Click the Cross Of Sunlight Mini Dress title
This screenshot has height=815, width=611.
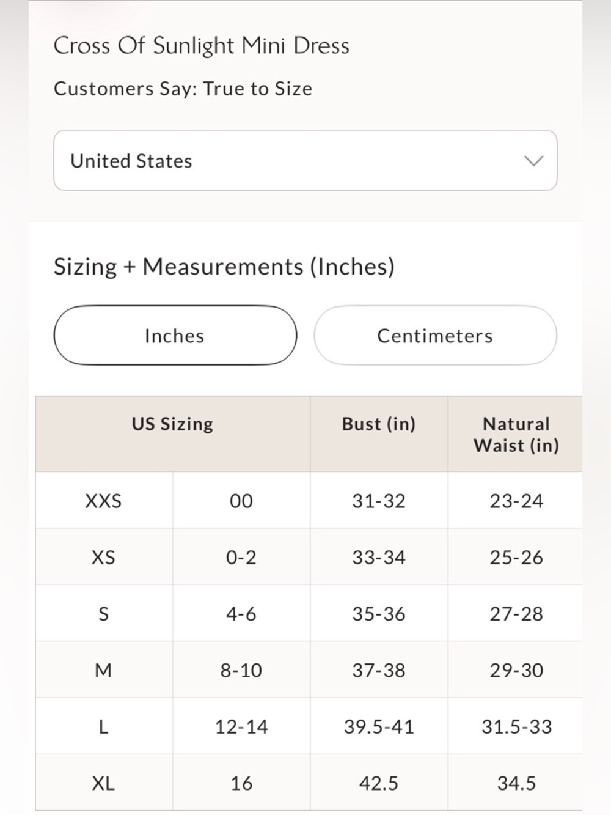point(202,46)
